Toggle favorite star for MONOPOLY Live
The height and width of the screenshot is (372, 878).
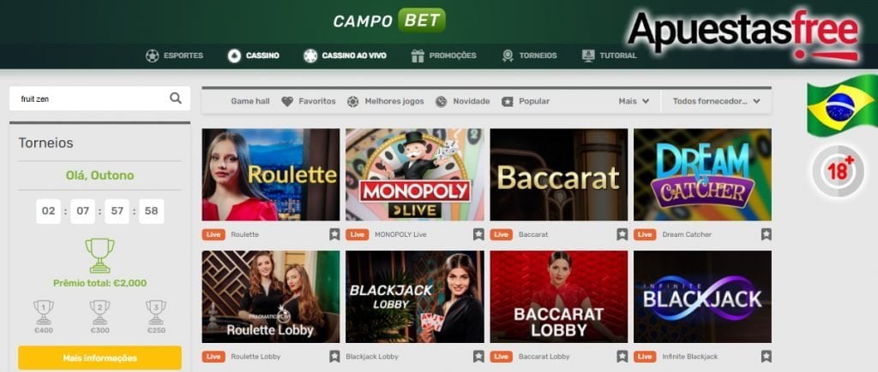tap(478, 234)
